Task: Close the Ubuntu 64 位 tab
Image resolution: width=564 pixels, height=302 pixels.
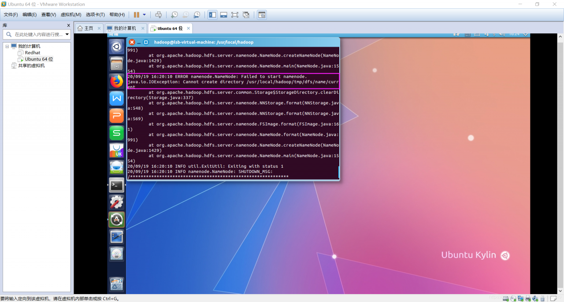Action: click(x=189, y=28)
